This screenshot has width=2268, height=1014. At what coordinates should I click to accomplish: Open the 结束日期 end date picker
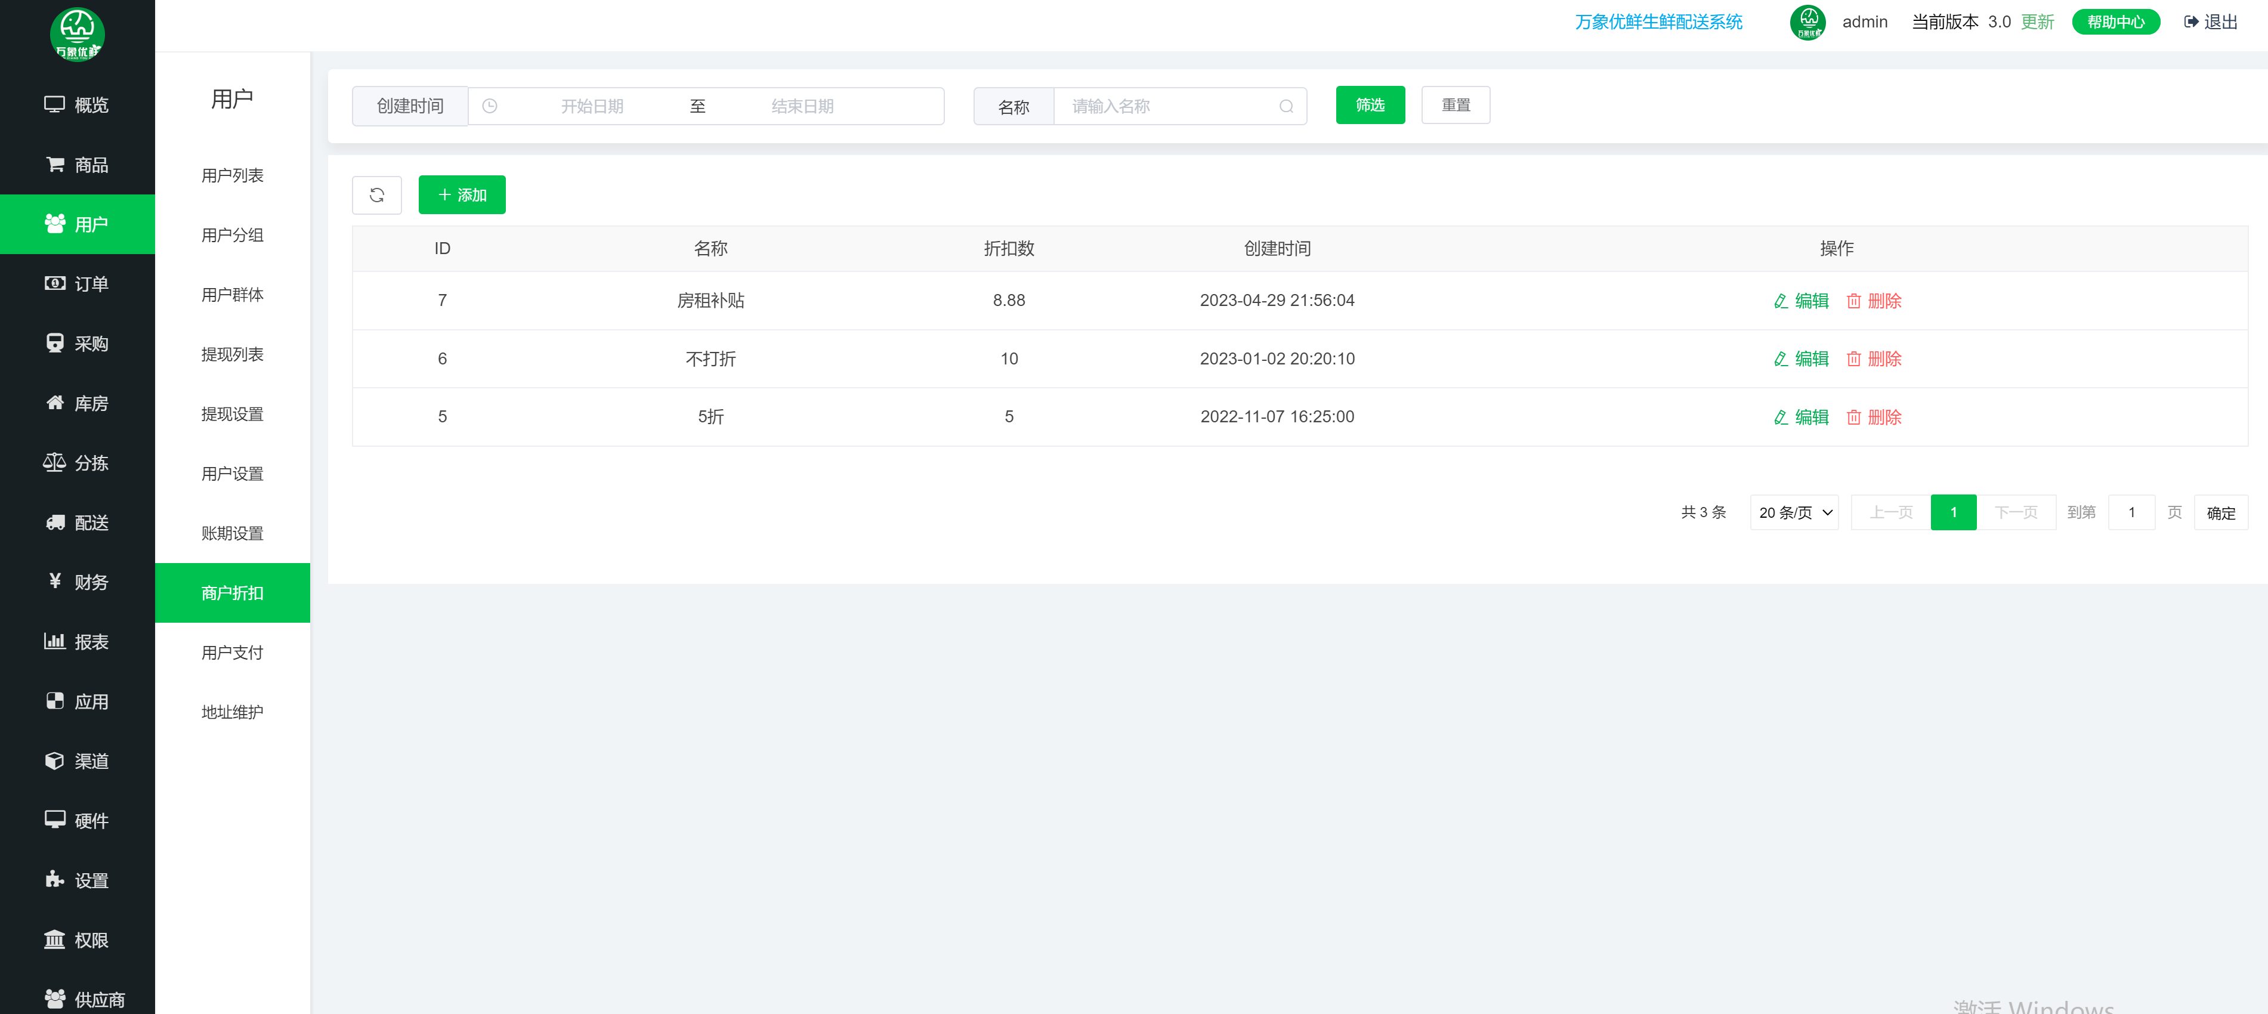(802, 107)
